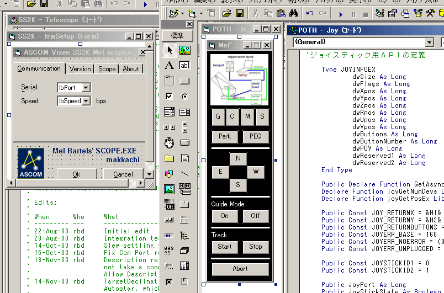The image size is (444, 293).
Task: Select the Shape control tool
Action: [170, 173]
